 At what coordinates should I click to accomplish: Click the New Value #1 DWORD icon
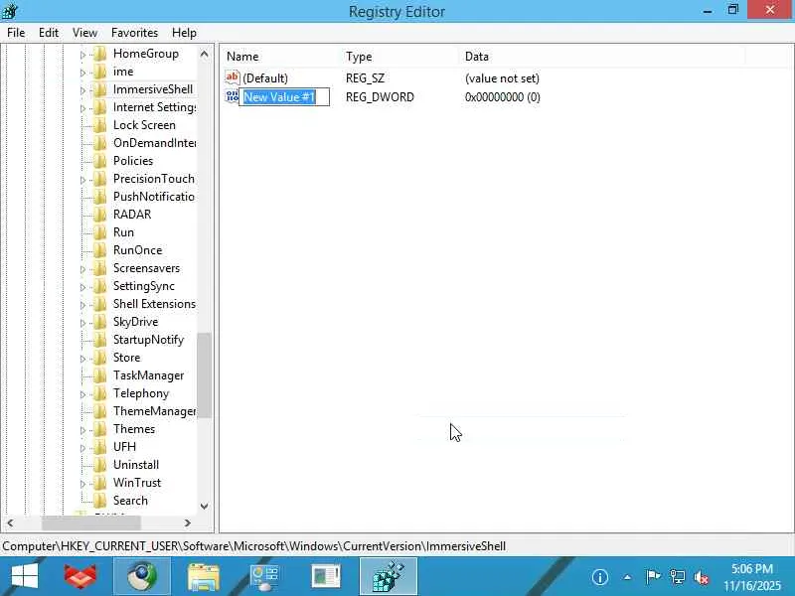pyautogui.click(x=232, y=96)
